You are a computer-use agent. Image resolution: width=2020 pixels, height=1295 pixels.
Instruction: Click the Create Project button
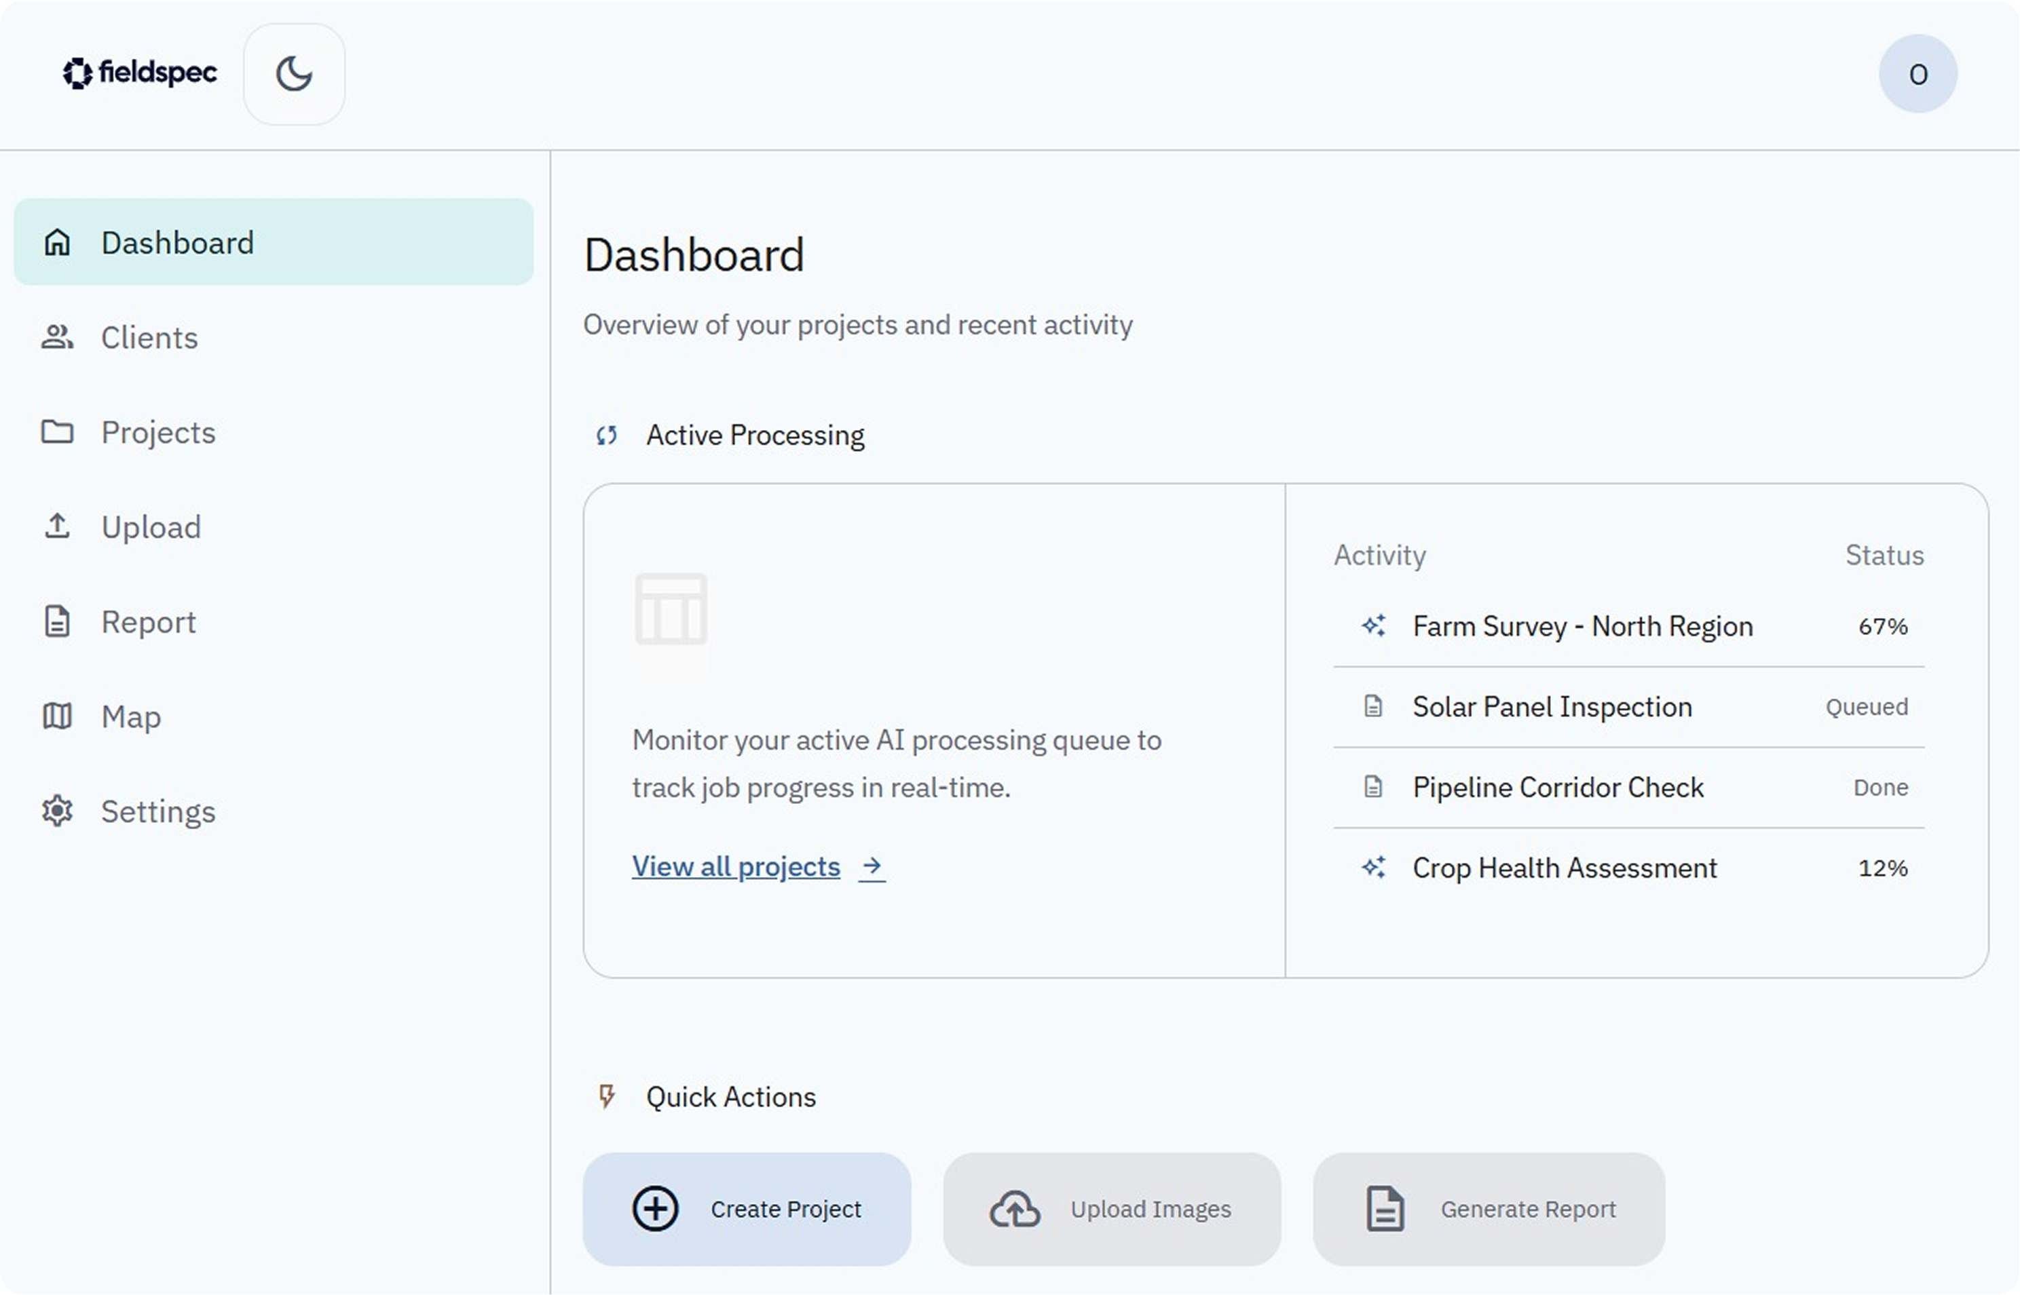[747, 1210]
